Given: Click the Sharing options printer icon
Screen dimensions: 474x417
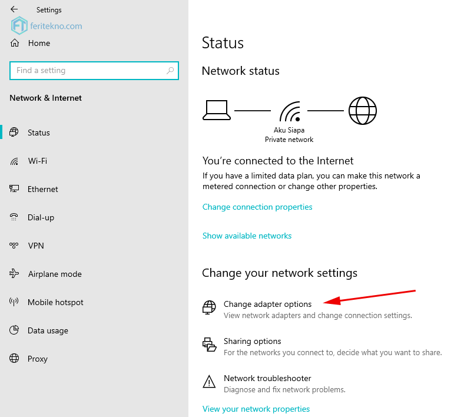Looking at the screenshot, I should [x=209, y=345].
